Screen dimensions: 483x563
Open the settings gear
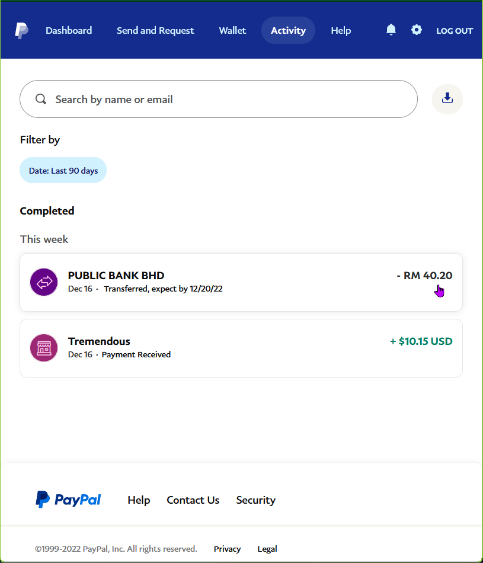click(x=417, y=30)
